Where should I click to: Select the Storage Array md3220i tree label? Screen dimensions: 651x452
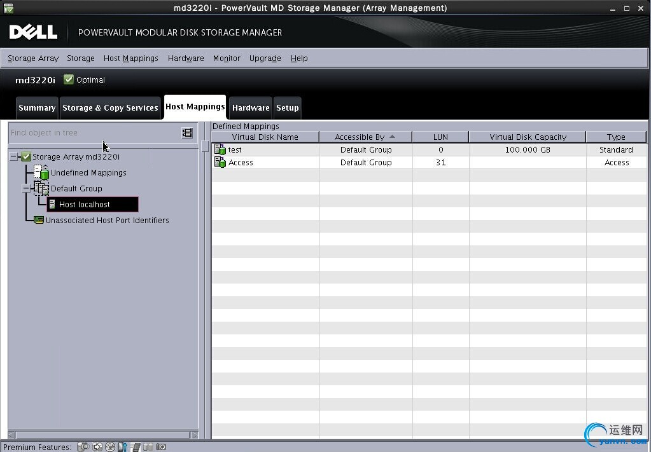click(x=76, y=157)
